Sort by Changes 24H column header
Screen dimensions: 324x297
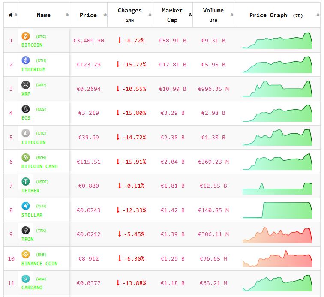click(x=129, y=15)
